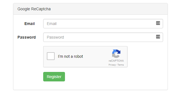Click the reCAPTCHA arrows logo
Screen dimensions: 189x100
pyautogui.click(x=116, y=54)
